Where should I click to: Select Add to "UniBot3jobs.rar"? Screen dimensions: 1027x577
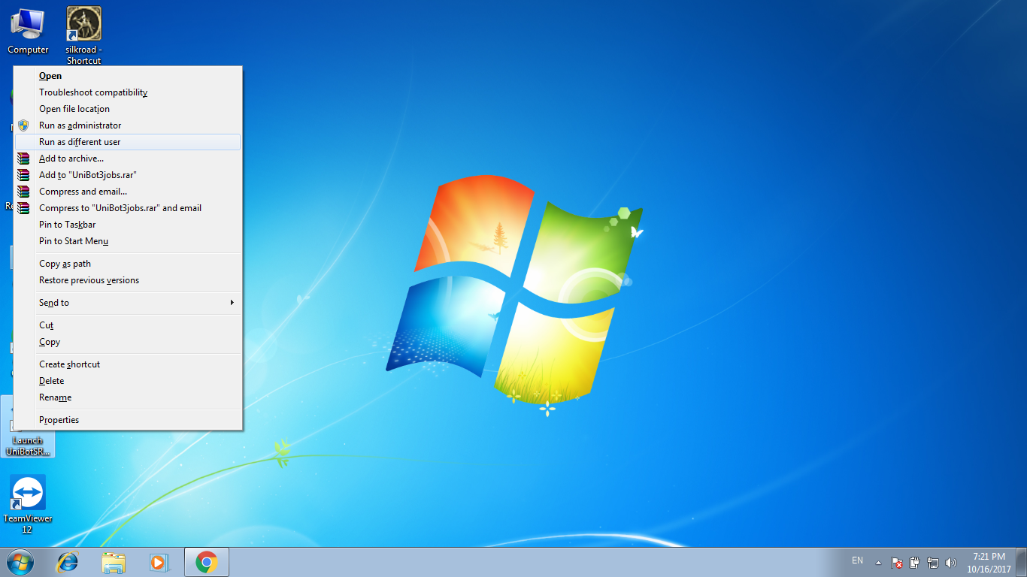[128, 175]
